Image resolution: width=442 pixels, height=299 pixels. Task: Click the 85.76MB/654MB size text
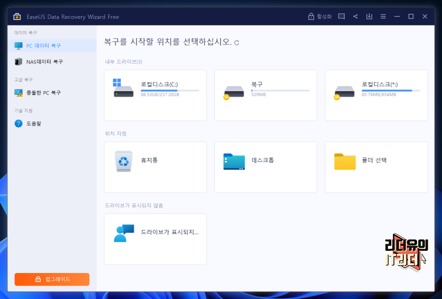[x=379, y=95]
